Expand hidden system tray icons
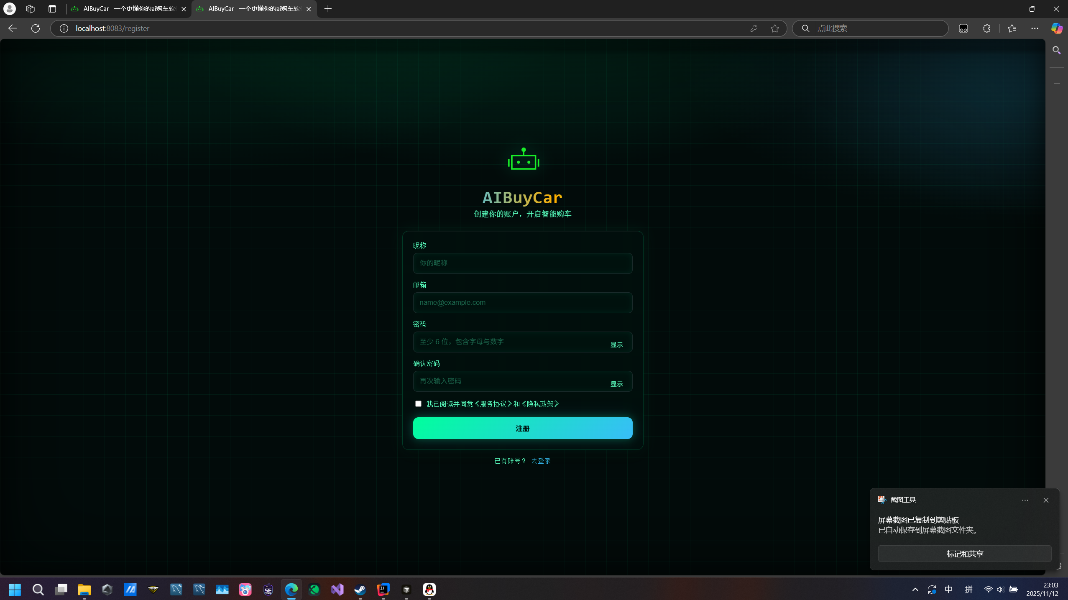Viewport: 1068px width, 600px height. [915, 590]
